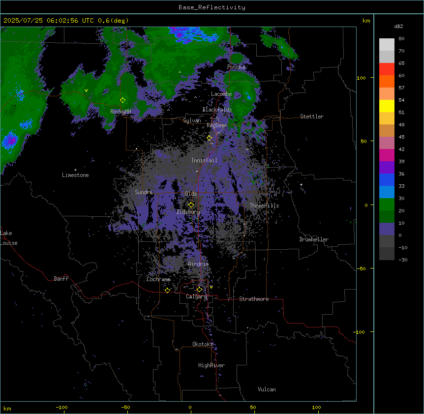Select the orange 57-60 dBZ legend swatch
This screenshot has width=424, height=414.
[387, 81]
